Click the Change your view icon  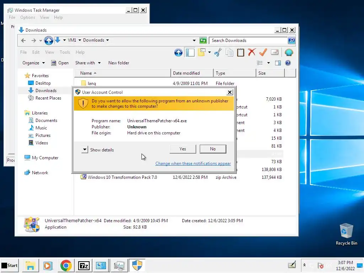pyautogui.click(x=260, y=63)
